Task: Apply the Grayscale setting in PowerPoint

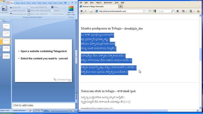Action: (x=15, y=7)
